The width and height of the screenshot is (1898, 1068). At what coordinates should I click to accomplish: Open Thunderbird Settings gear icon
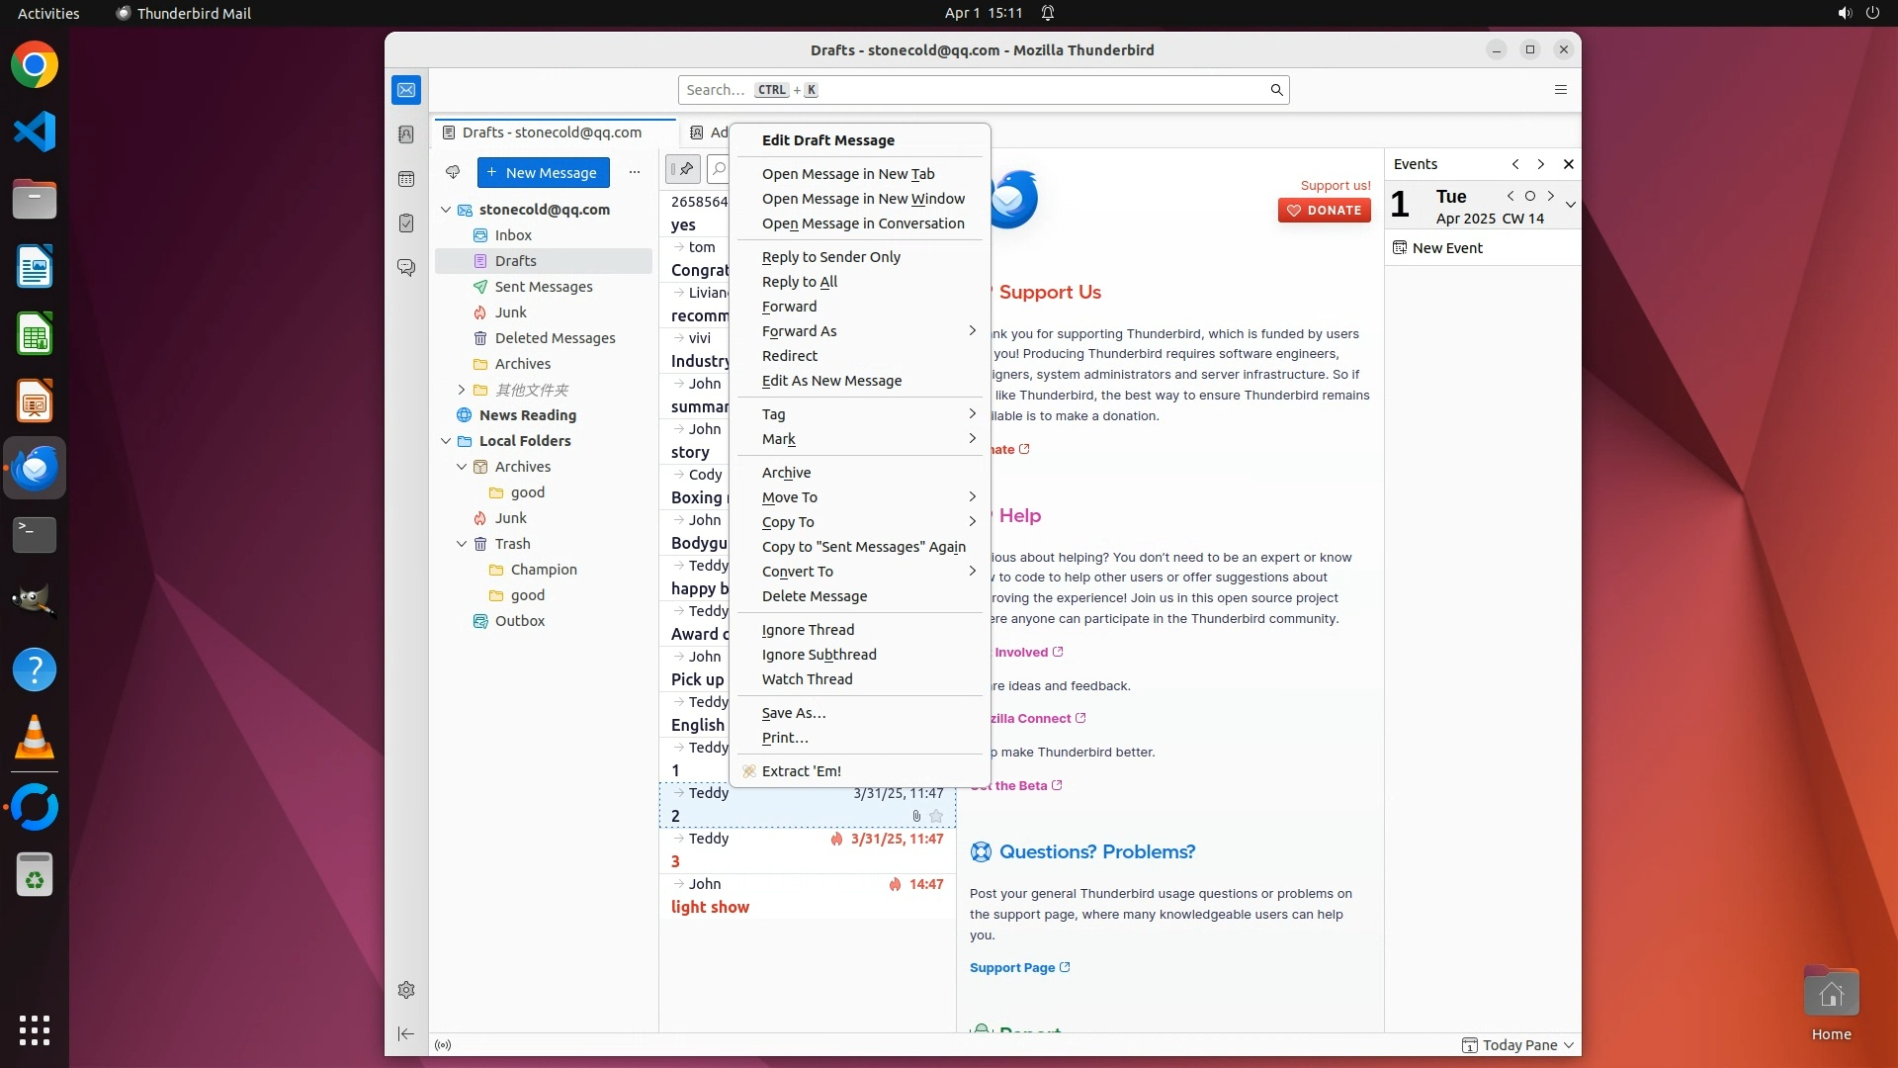(x=406, y=990)
